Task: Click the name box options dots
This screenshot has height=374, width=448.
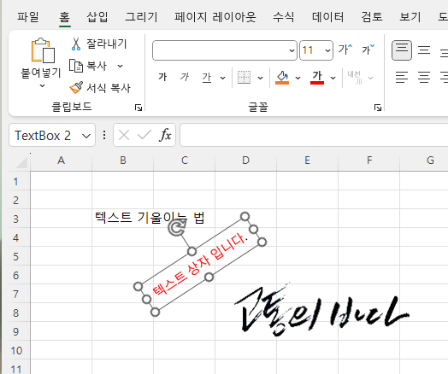Action: coord(104,135)
